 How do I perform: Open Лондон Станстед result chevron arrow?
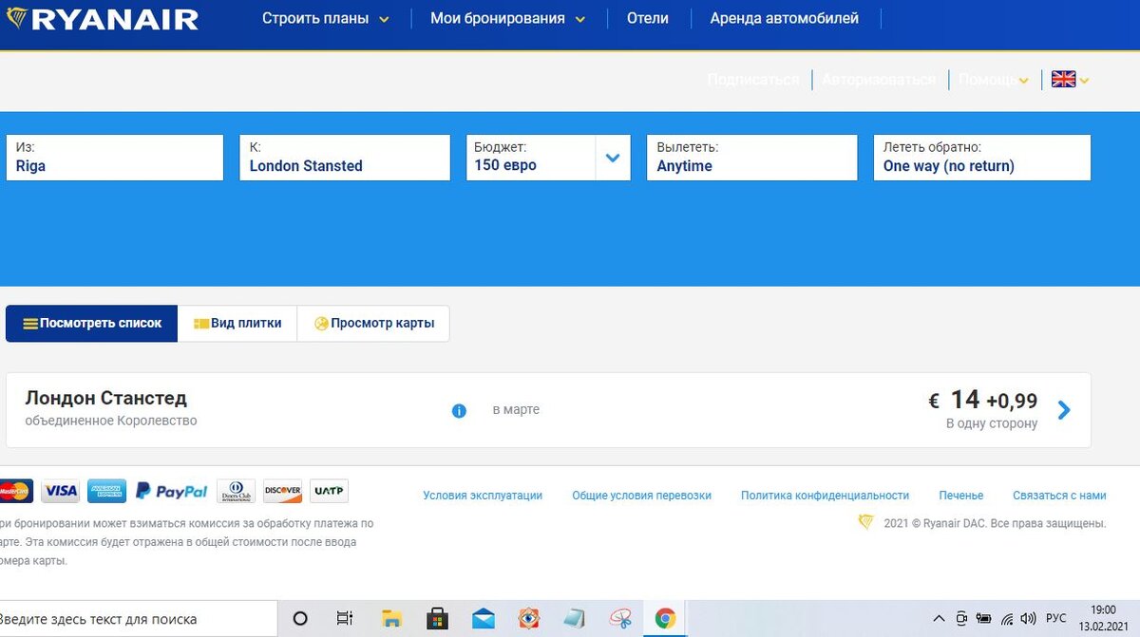[x=1064, y=410]
